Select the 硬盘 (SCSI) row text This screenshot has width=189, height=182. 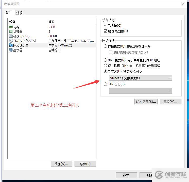pyautogui.click(x=21, y=36)
